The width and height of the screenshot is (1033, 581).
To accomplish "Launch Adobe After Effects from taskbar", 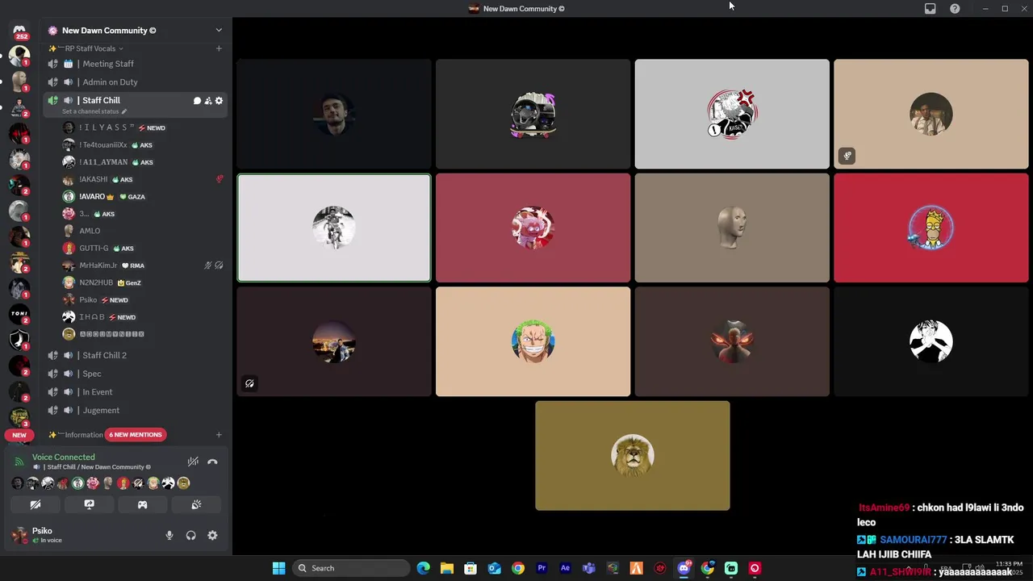I will [x=565, y=568].
